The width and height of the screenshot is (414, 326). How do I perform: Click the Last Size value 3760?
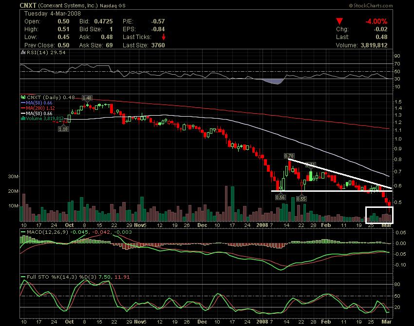[158, 45]
